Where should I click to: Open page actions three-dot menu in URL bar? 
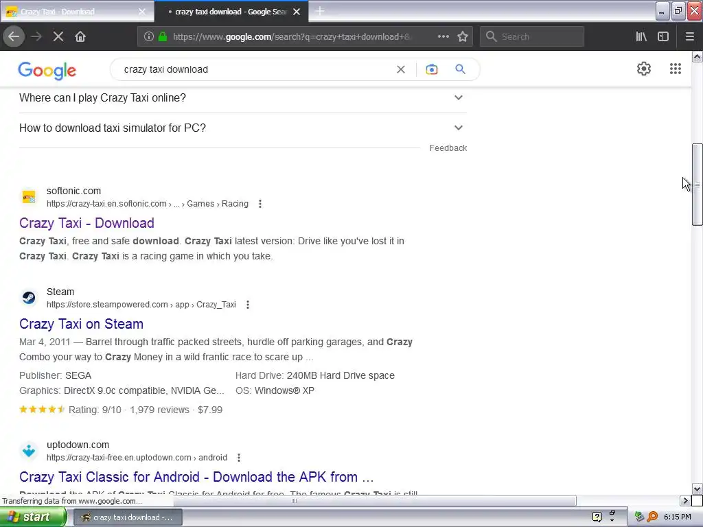(443, 36)
